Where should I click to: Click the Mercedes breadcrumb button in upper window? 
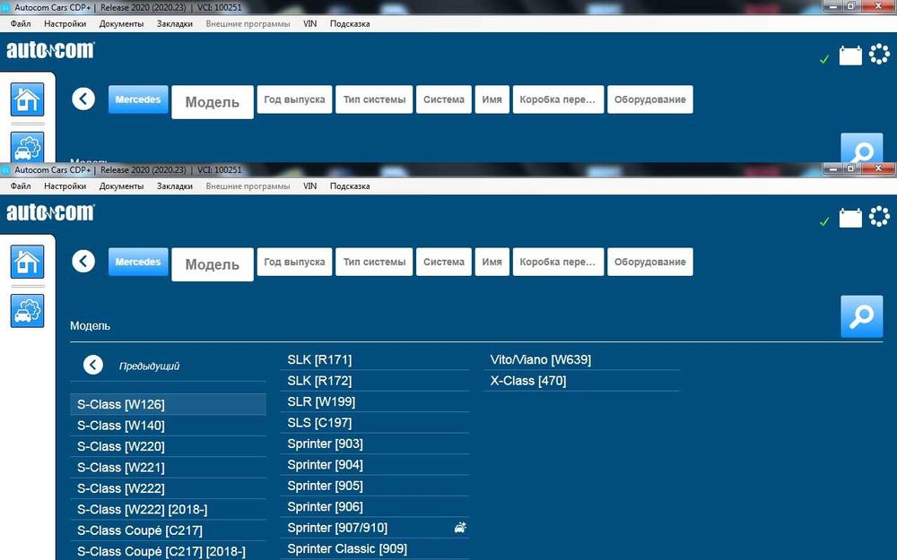coord(138,99)
